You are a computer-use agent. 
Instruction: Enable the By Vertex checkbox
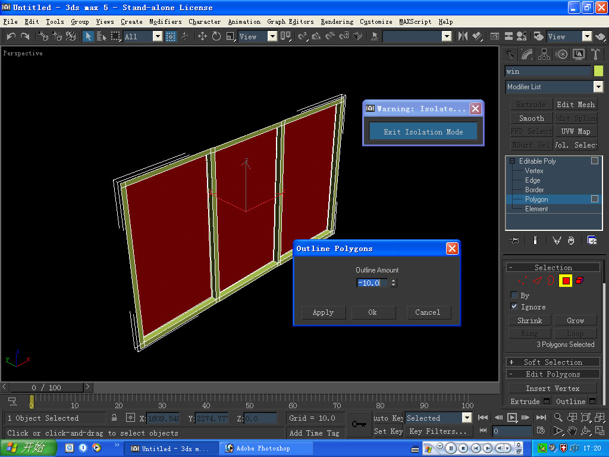(x=514, y=295)
